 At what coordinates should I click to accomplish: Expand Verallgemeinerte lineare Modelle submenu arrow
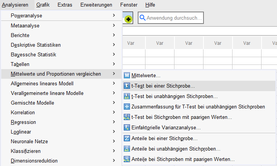click(x=114, y=93)
